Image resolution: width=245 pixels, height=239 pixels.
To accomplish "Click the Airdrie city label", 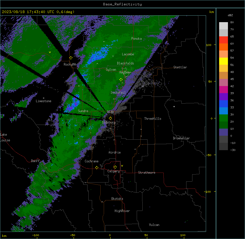I will [x=115, y=152].
